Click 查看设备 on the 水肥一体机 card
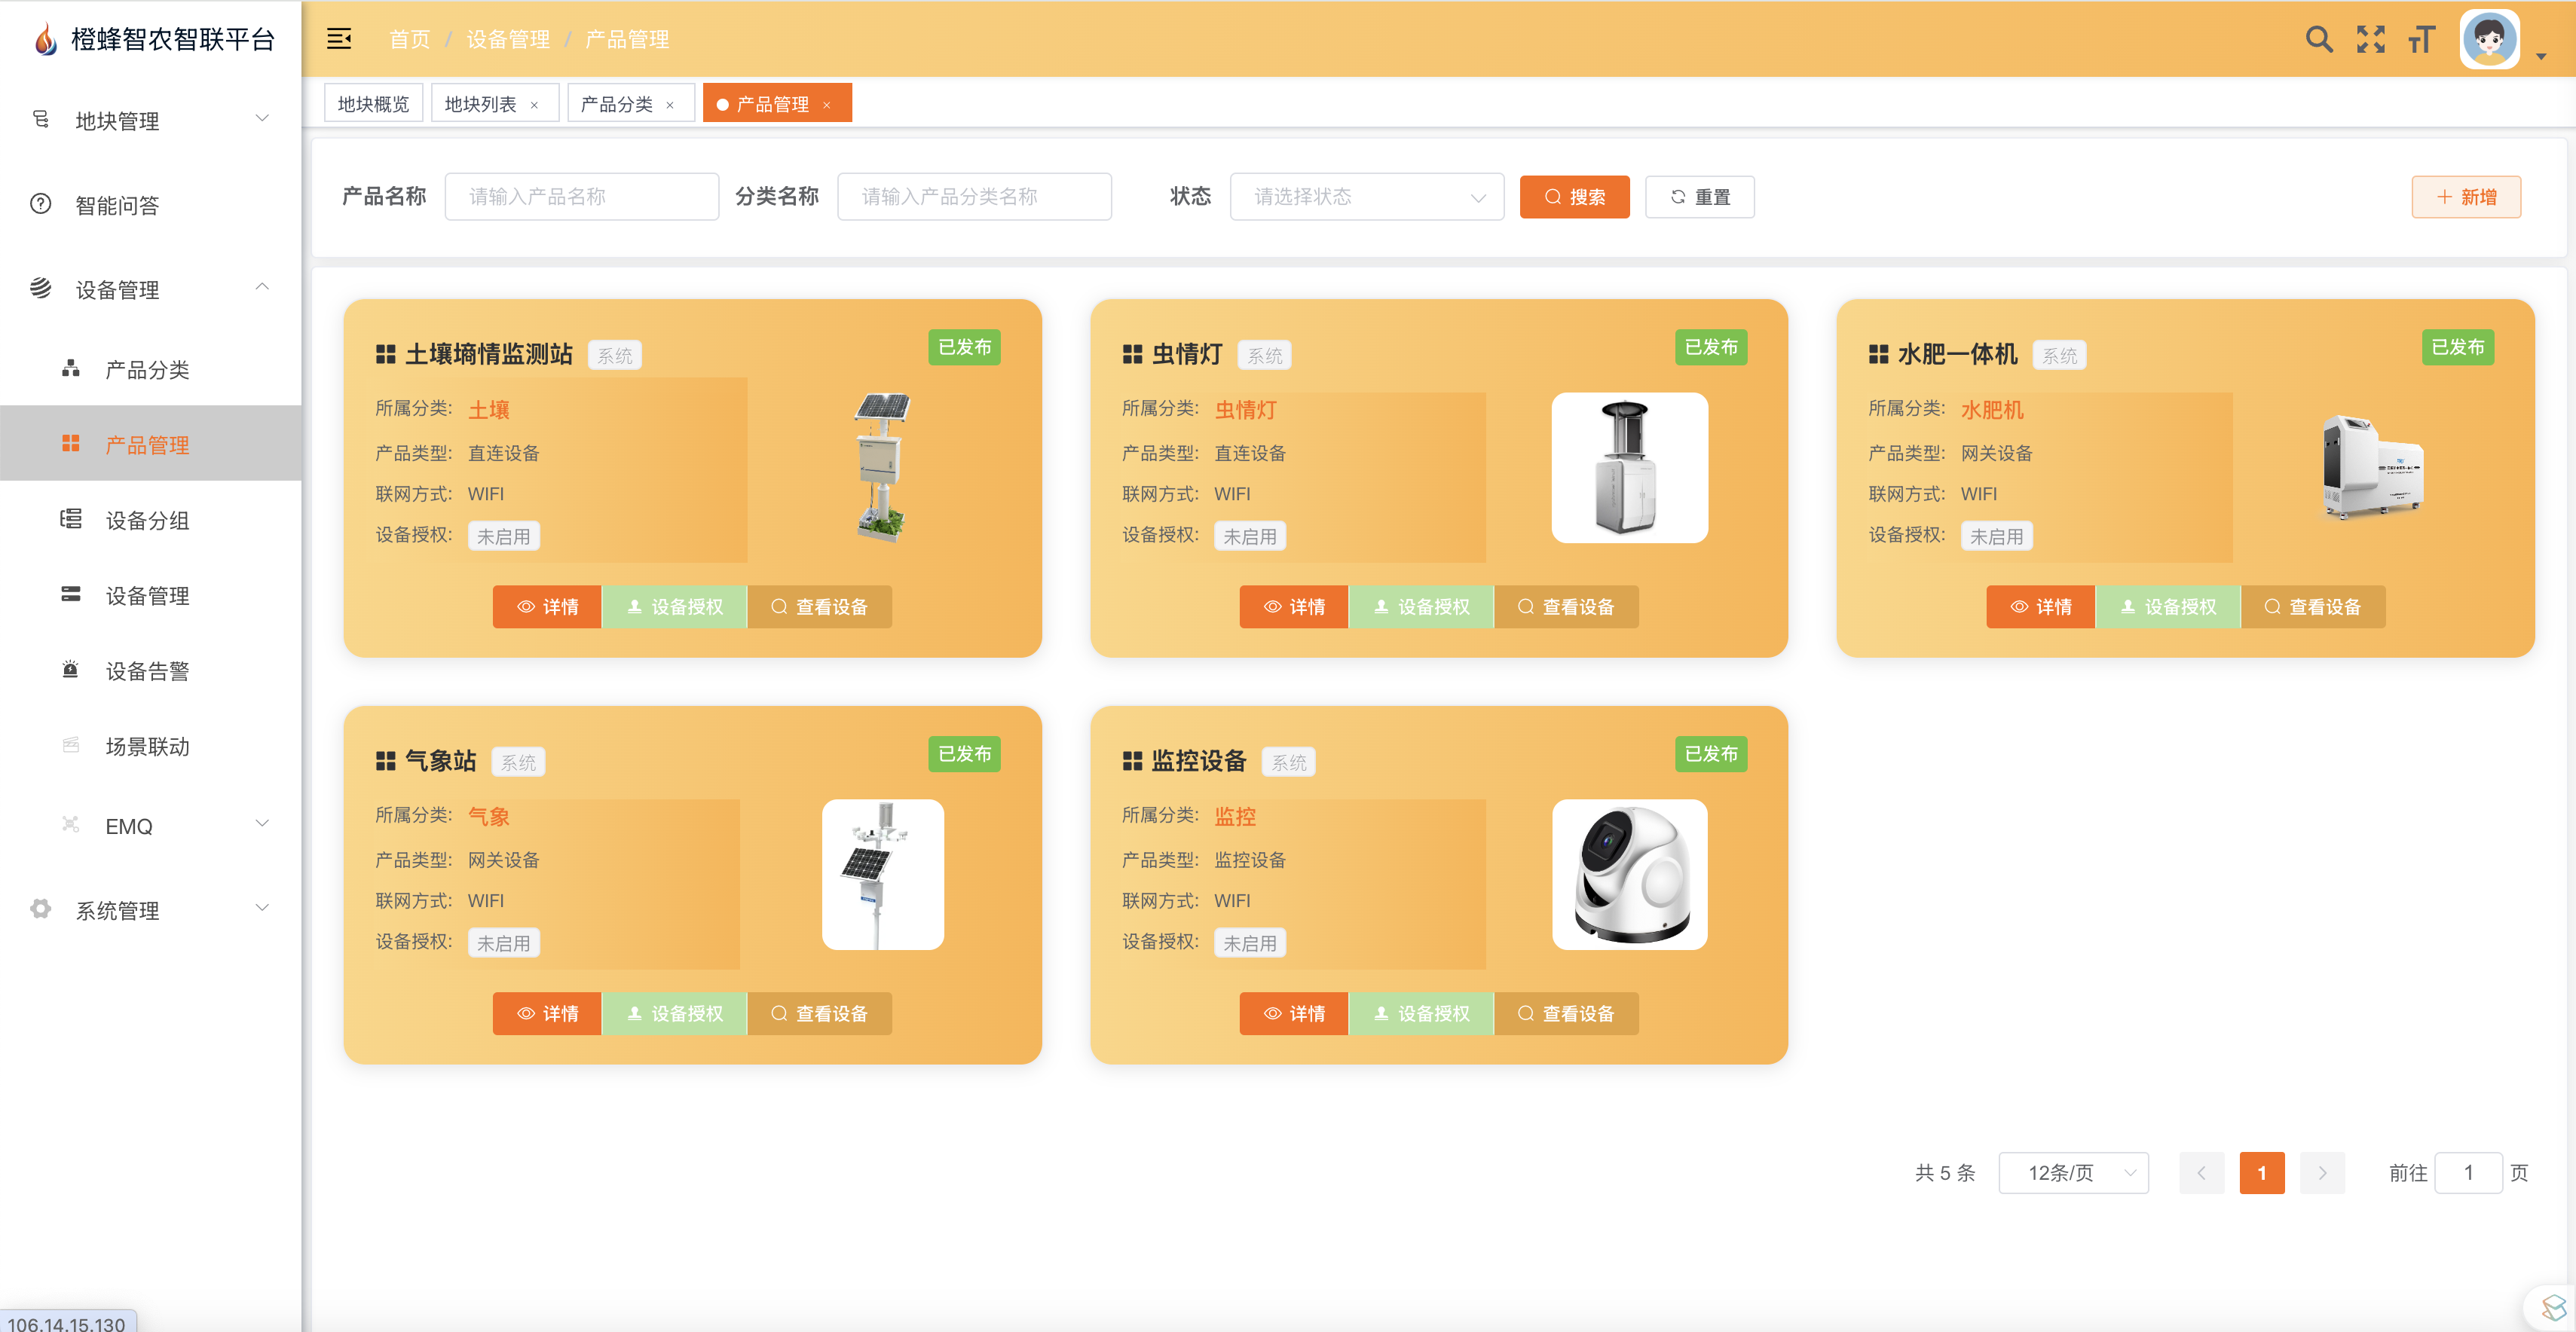The image size is (2576, 1332). [2314, 606]
